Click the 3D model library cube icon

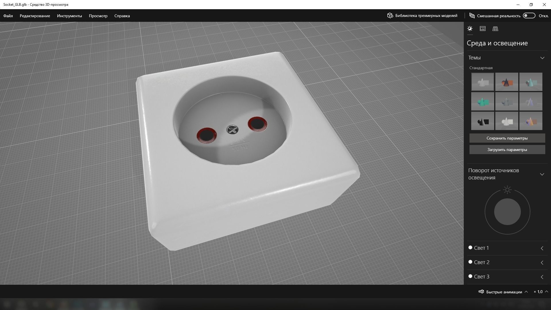390,15
